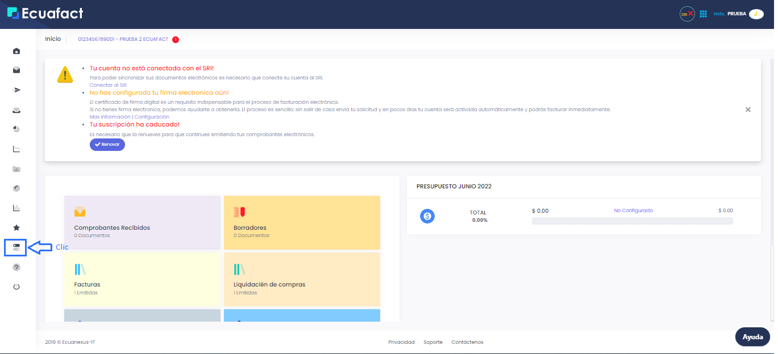778x354 pixels.
Task: Open help with the question mark icon
Action: pos(16,267)
